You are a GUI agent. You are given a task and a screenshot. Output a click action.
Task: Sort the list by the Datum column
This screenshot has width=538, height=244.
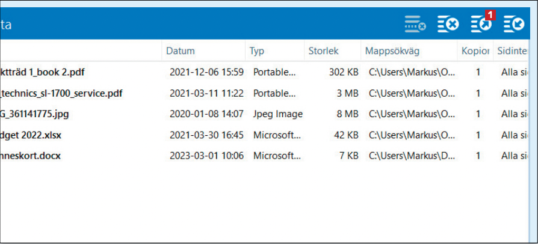click(181, 51)
